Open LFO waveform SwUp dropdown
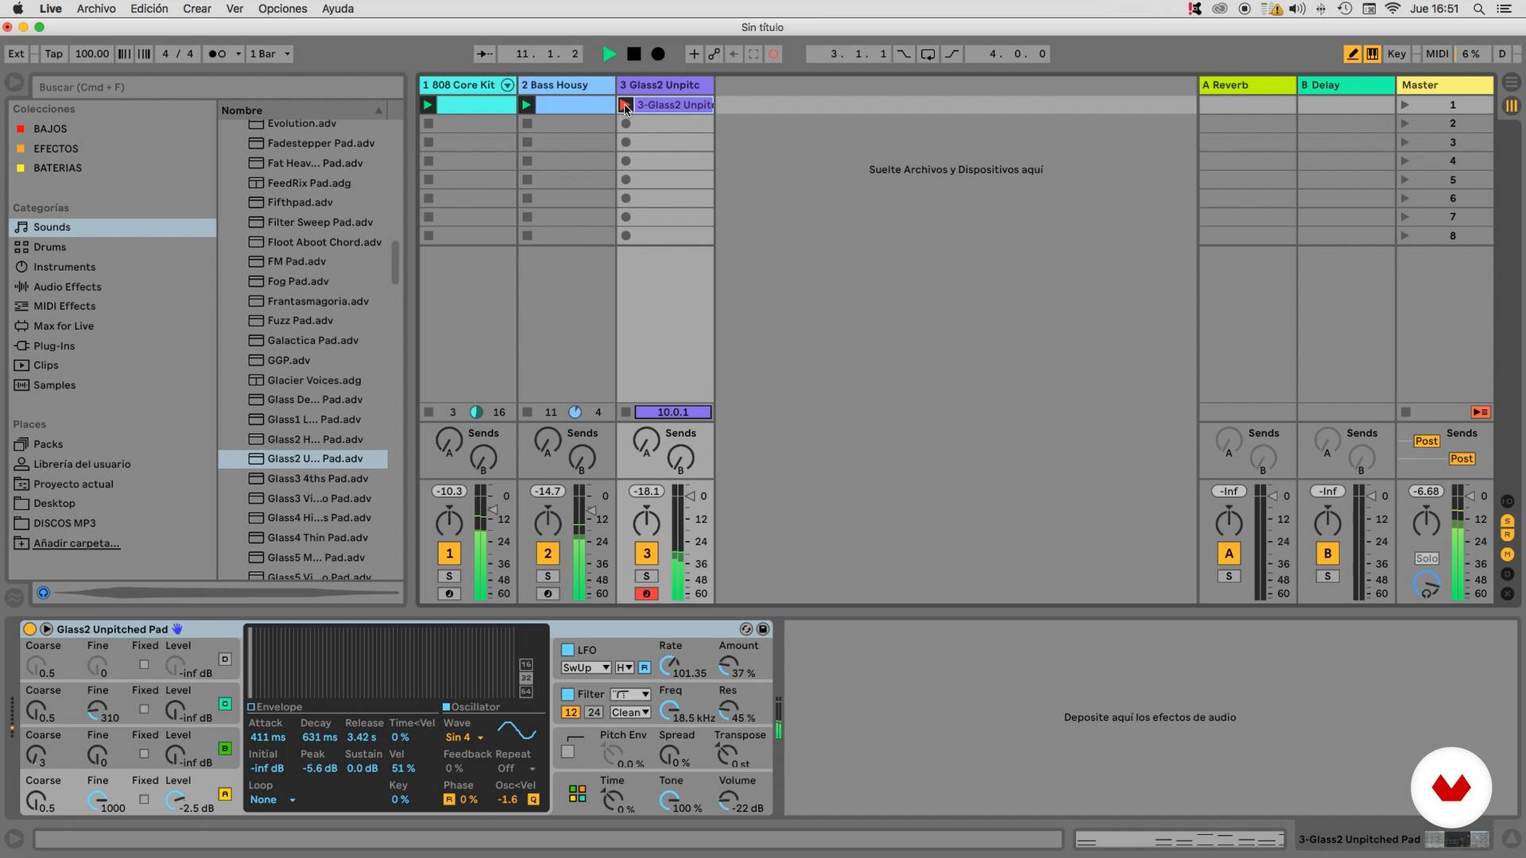The image size is (1526, 858). coord(585,668)
